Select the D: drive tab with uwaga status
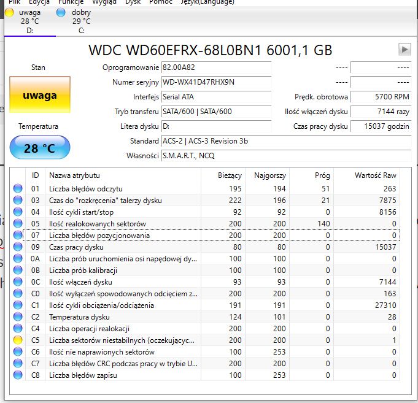The width and height of the screenshot is (418, 403). (x=30, y=21)
